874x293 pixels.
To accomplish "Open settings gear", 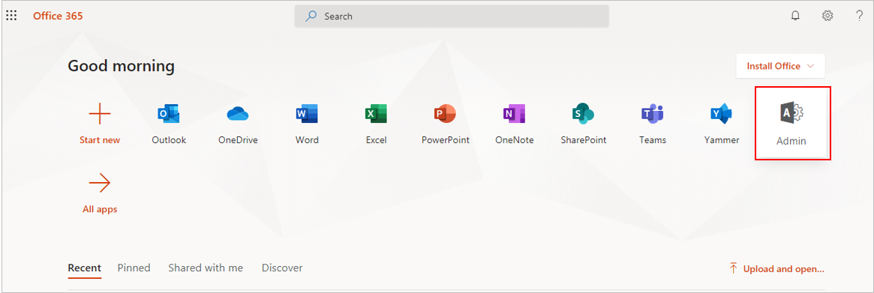I will tap(827, 16).
